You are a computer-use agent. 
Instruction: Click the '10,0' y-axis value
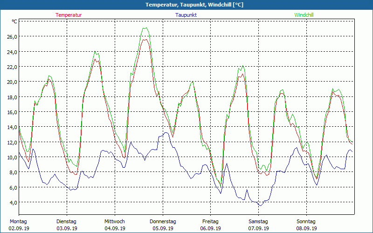[12, 157]
